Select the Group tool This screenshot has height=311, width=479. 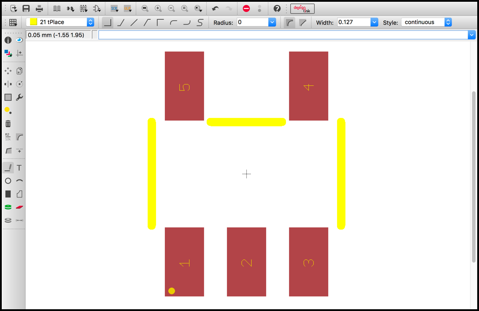click(8, 97)
